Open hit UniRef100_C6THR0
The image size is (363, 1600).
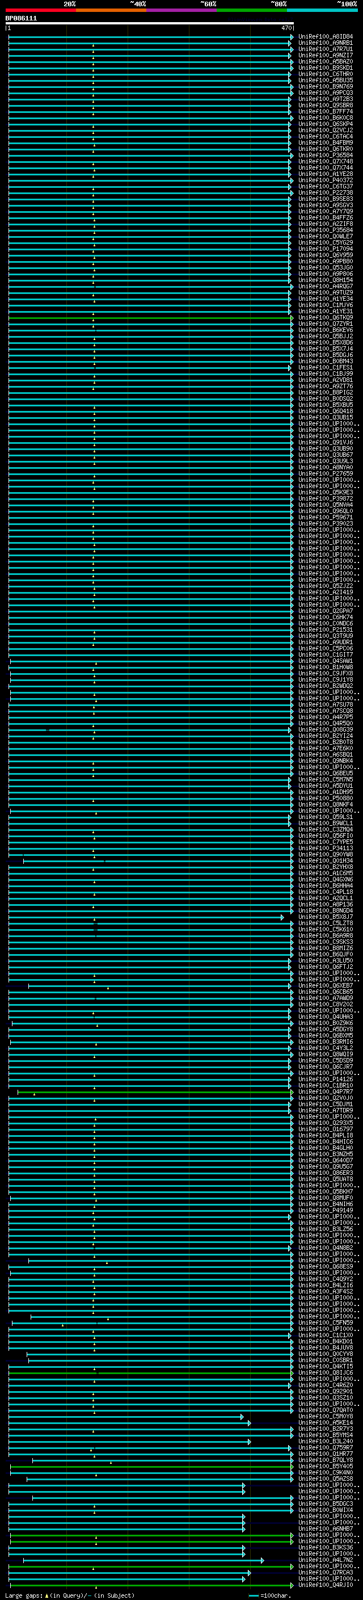[x=326, y=74]
